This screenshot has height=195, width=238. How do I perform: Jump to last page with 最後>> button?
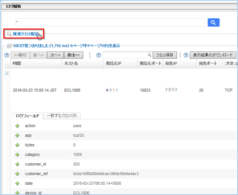73,55
